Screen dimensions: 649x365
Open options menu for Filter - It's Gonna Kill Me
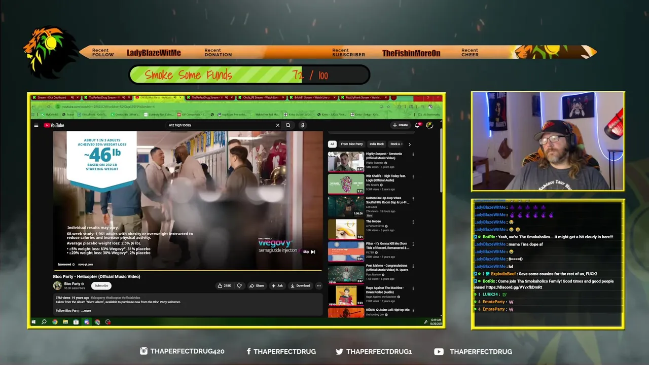click(x=413, y=244)
